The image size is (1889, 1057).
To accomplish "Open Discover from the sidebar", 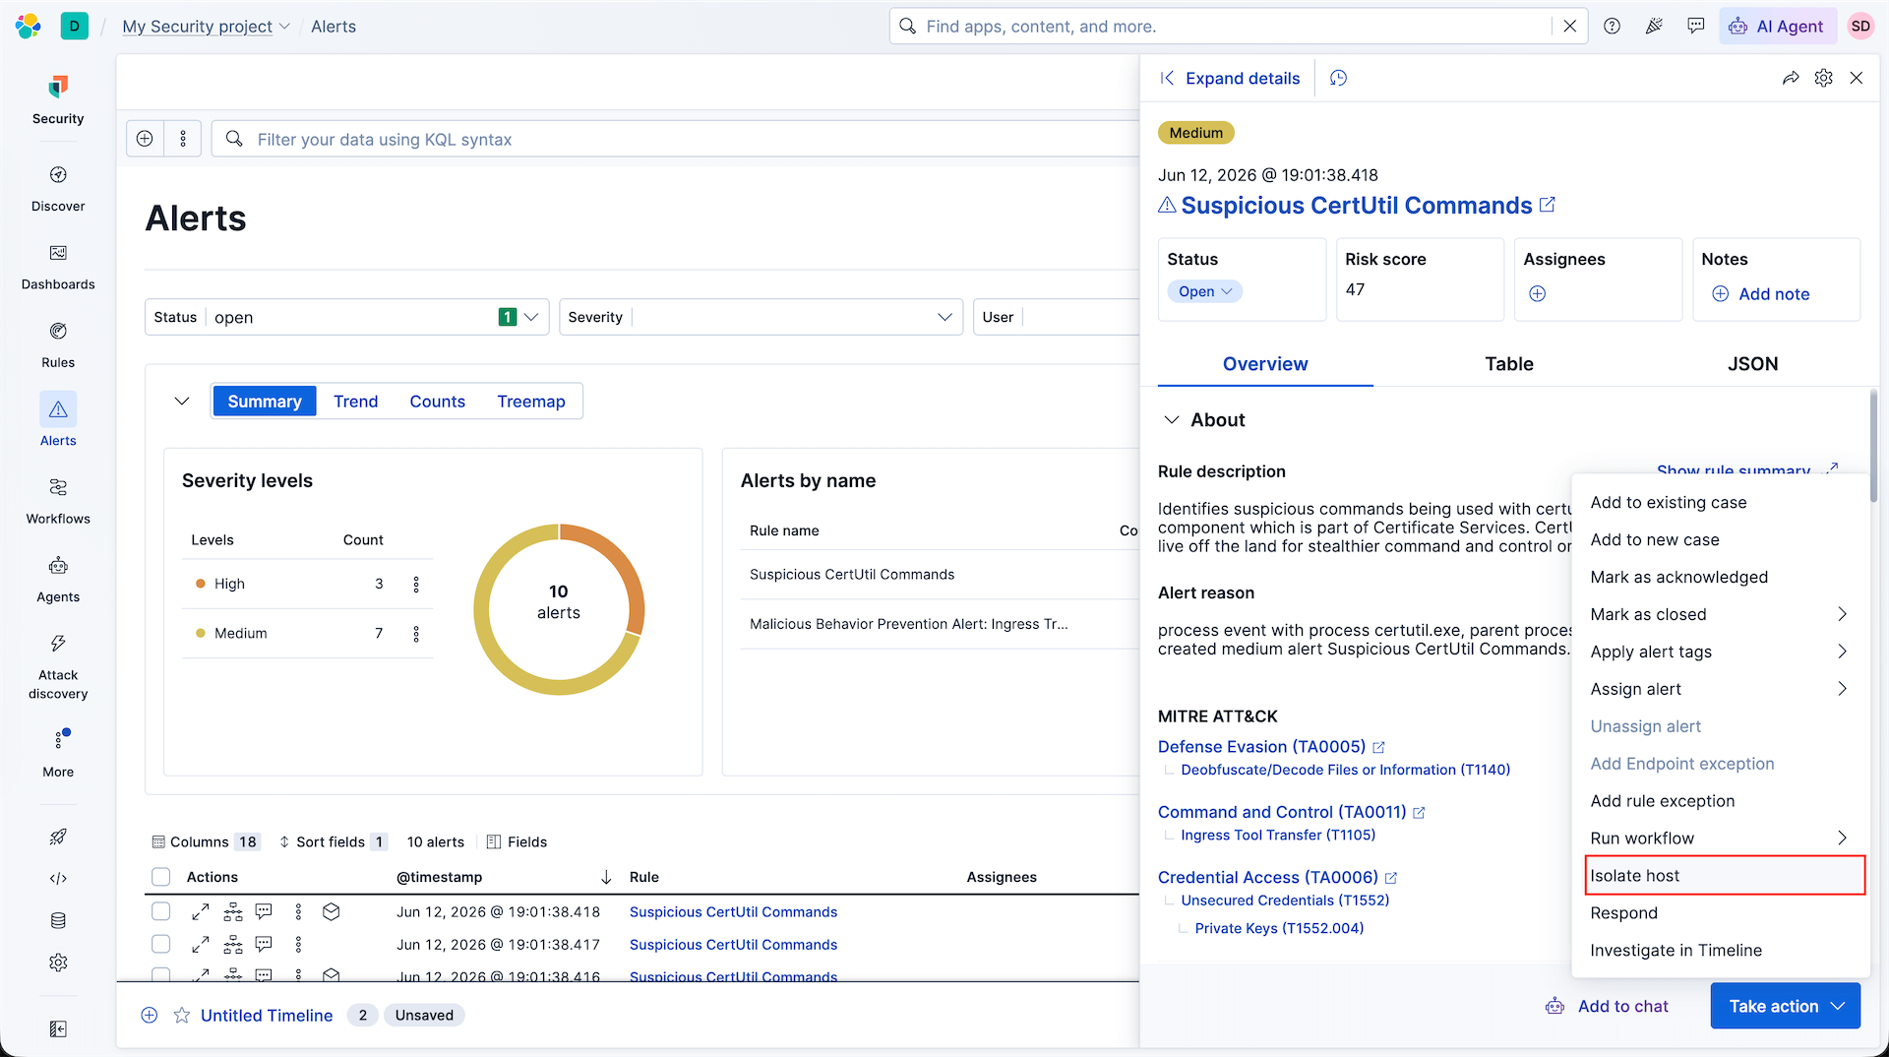I will (x=58, y=189).
